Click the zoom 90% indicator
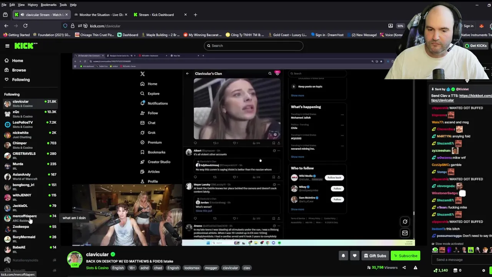The image size is (492, 277). (x=401, y=26)
